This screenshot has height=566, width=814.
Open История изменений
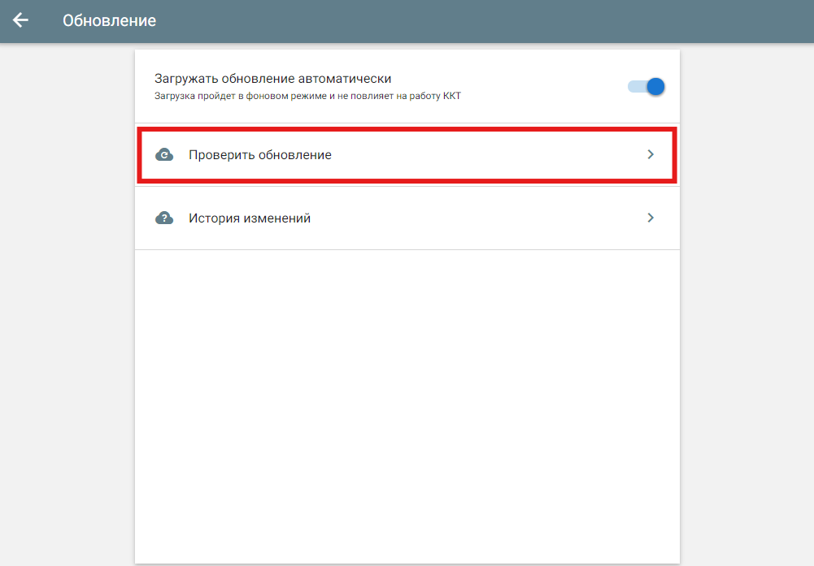407,218
